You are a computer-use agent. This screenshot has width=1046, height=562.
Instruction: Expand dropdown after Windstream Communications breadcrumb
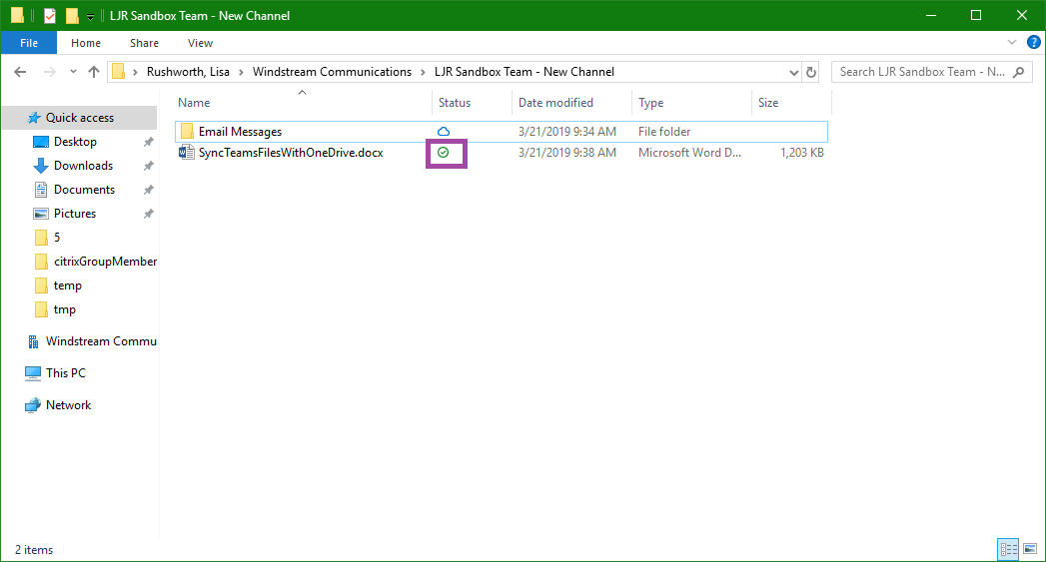pyautogui.click(x=423, y=72)
